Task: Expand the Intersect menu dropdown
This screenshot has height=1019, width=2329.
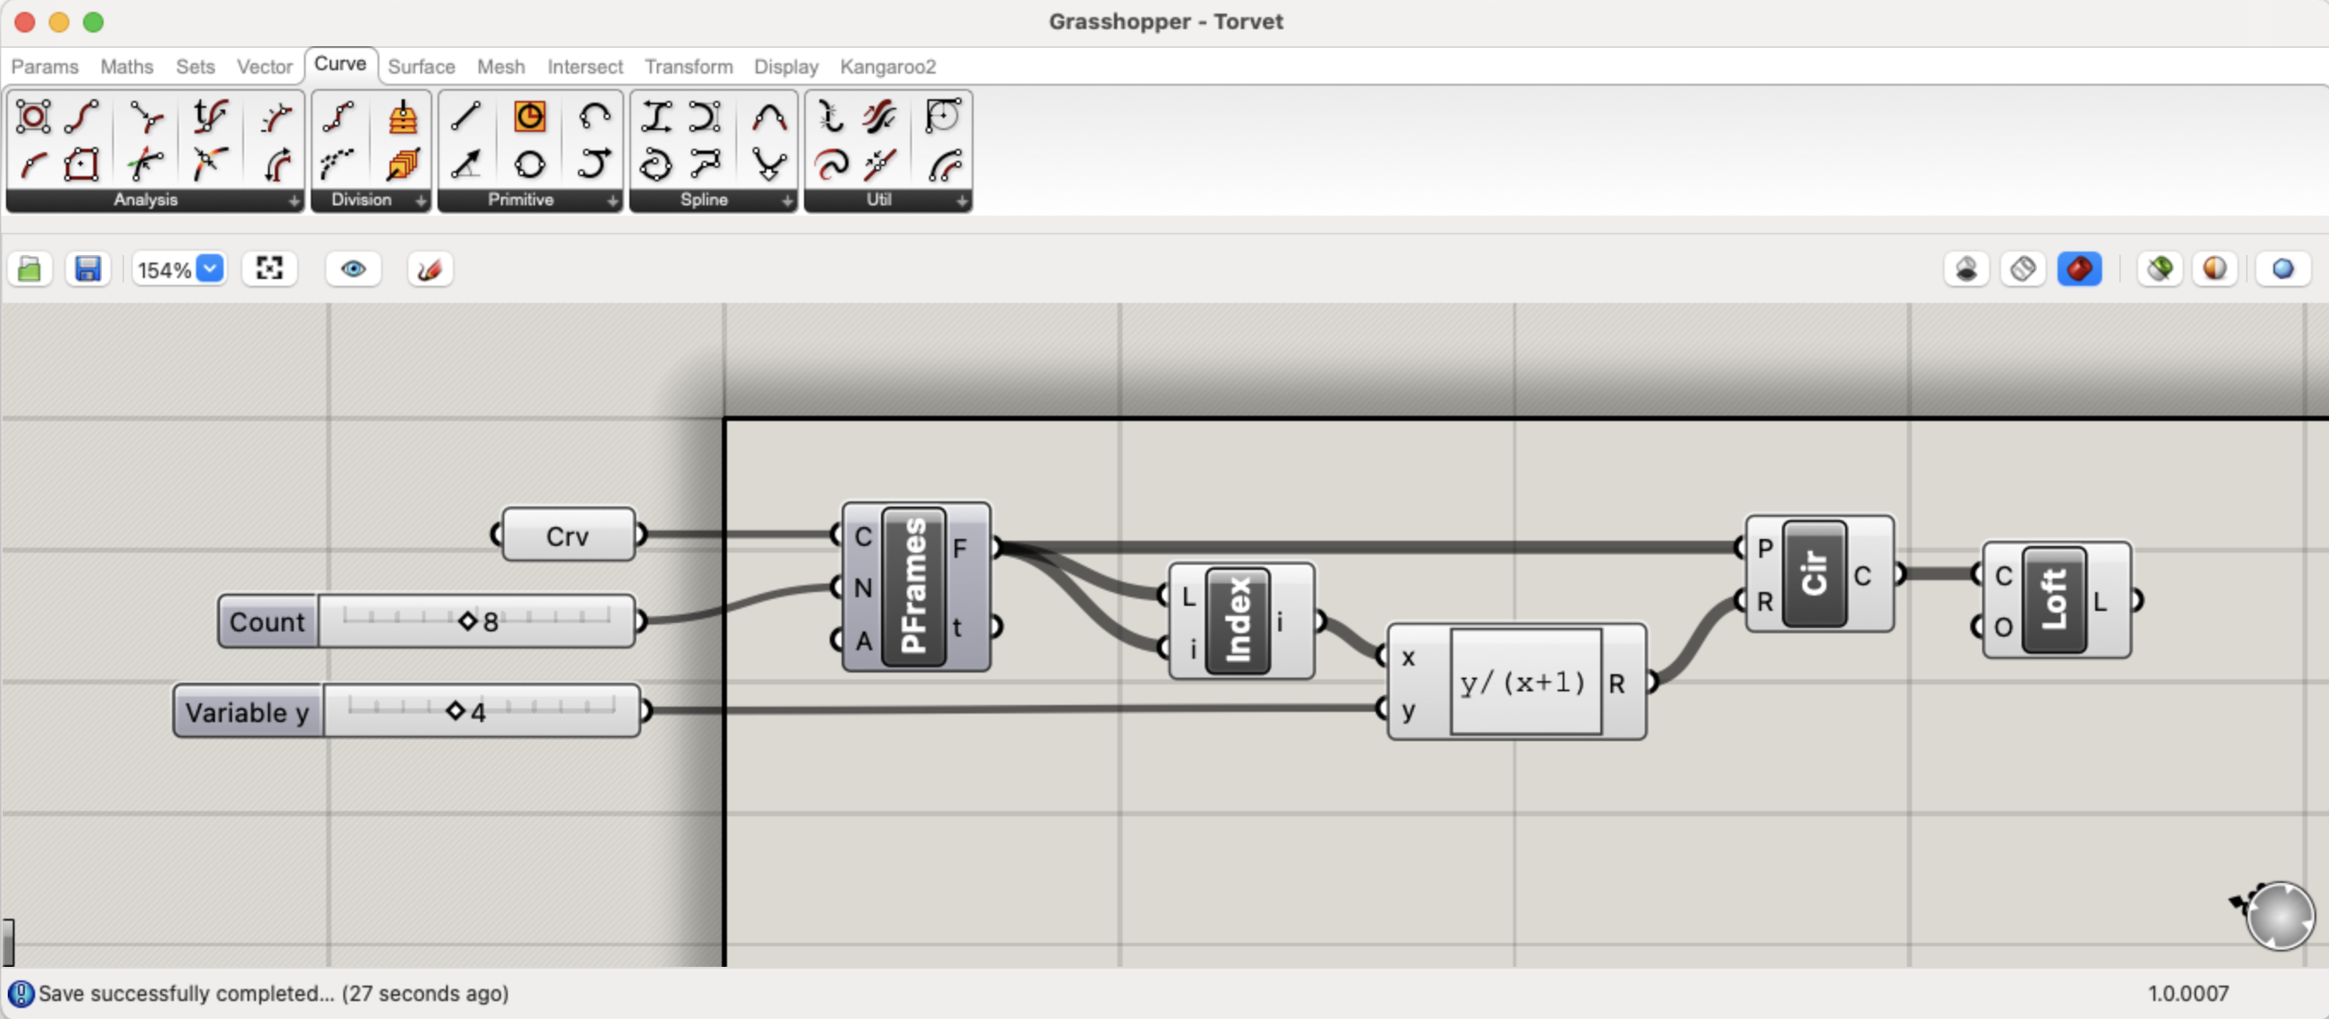Action: click(x=584, y=67)
